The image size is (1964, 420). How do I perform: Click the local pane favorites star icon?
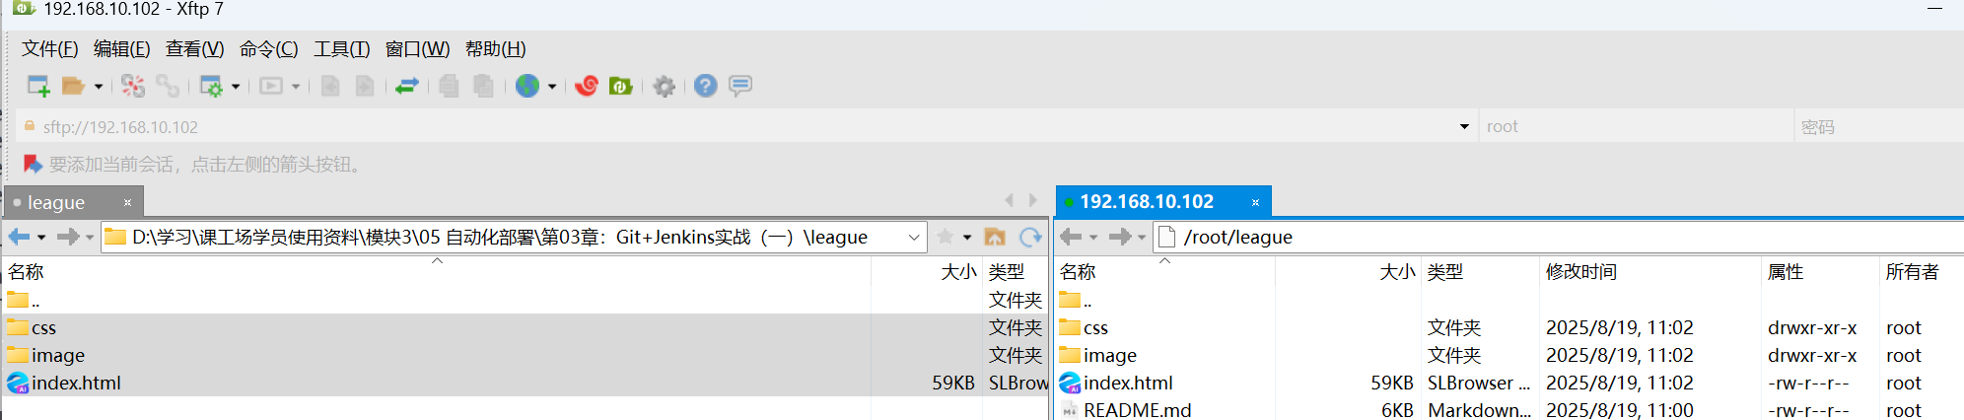pyautogui.click(x=945, y=237)
